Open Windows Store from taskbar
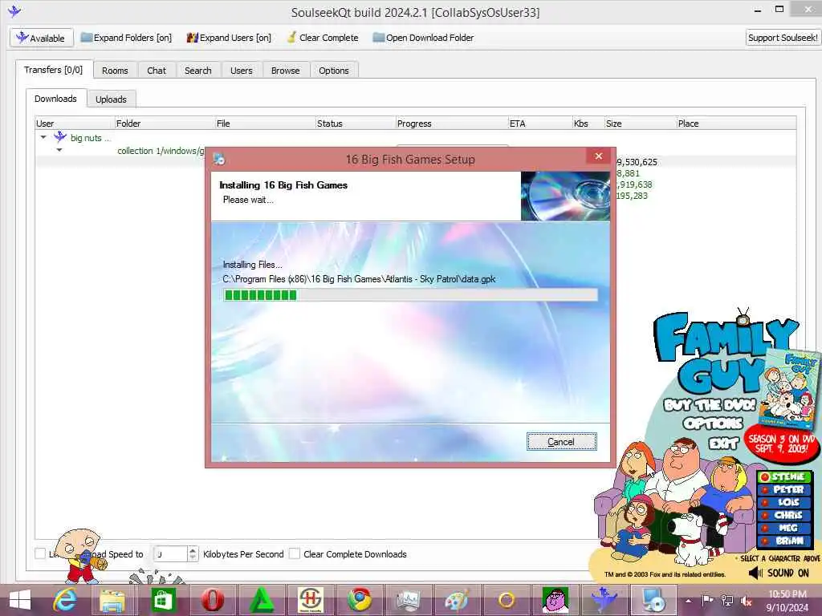Image resolution: width=822 pixels, height=616 pixels. pyautogui.click(x=162, y=600)
